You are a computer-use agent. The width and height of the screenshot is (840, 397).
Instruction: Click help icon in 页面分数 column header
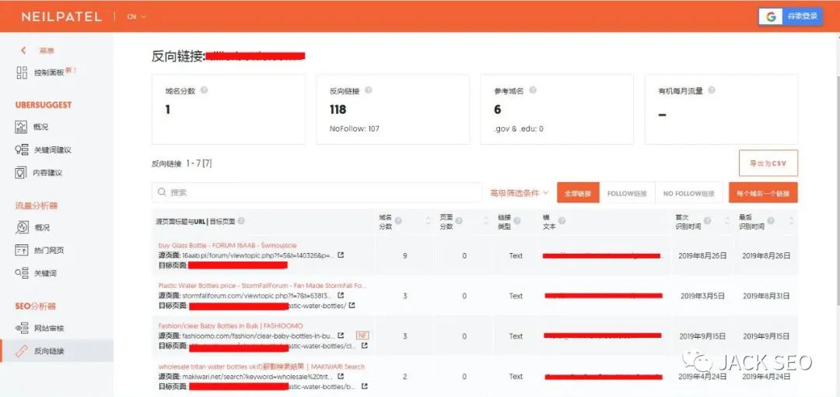459,221
